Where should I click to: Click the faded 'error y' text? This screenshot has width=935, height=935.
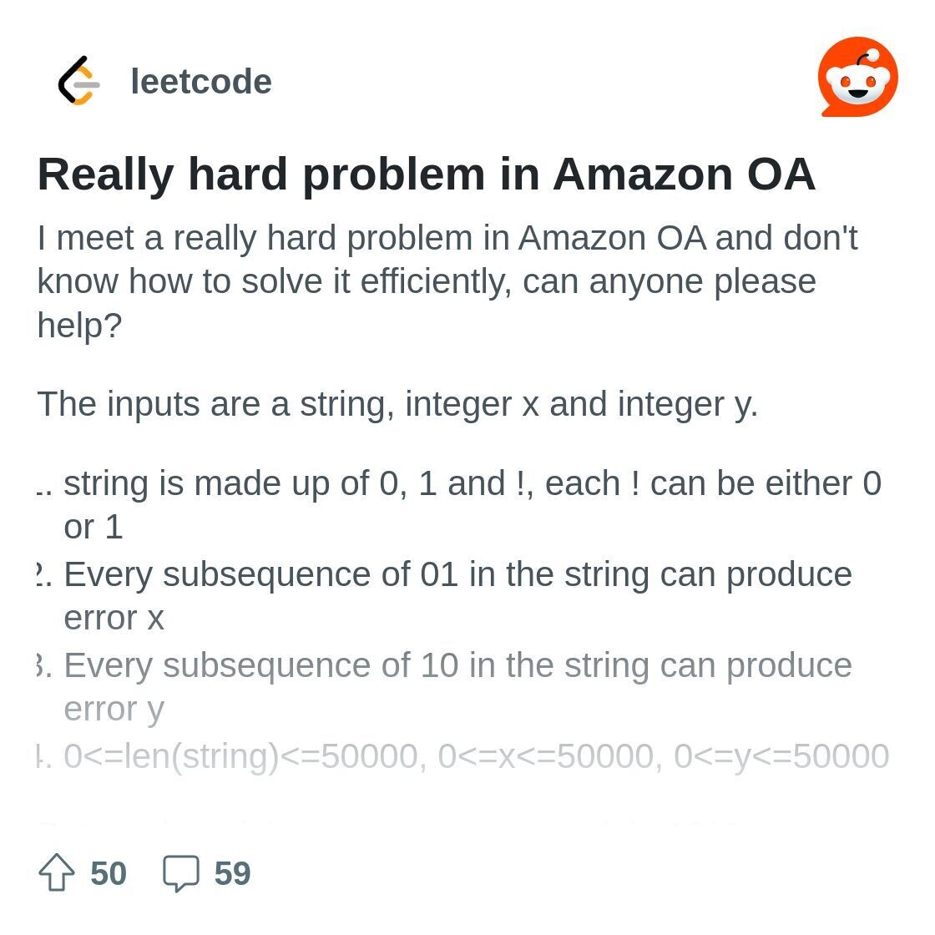[x=114, y=710]
